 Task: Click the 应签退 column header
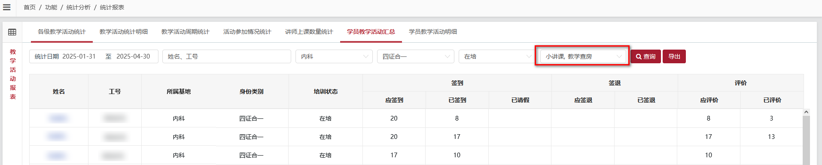pos(583,100)
